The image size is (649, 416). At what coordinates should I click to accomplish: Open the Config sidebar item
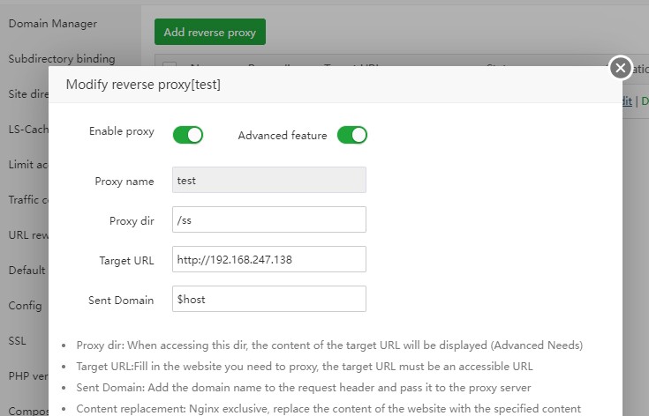26,306
